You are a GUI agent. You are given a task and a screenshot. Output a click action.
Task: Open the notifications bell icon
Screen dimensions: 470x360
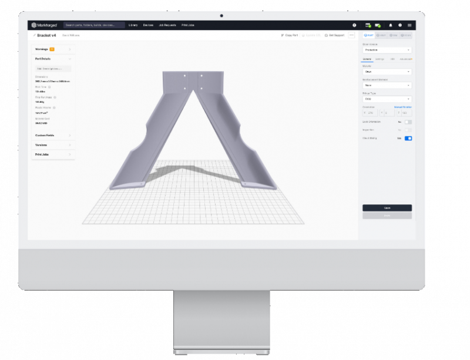coord(390,25)
